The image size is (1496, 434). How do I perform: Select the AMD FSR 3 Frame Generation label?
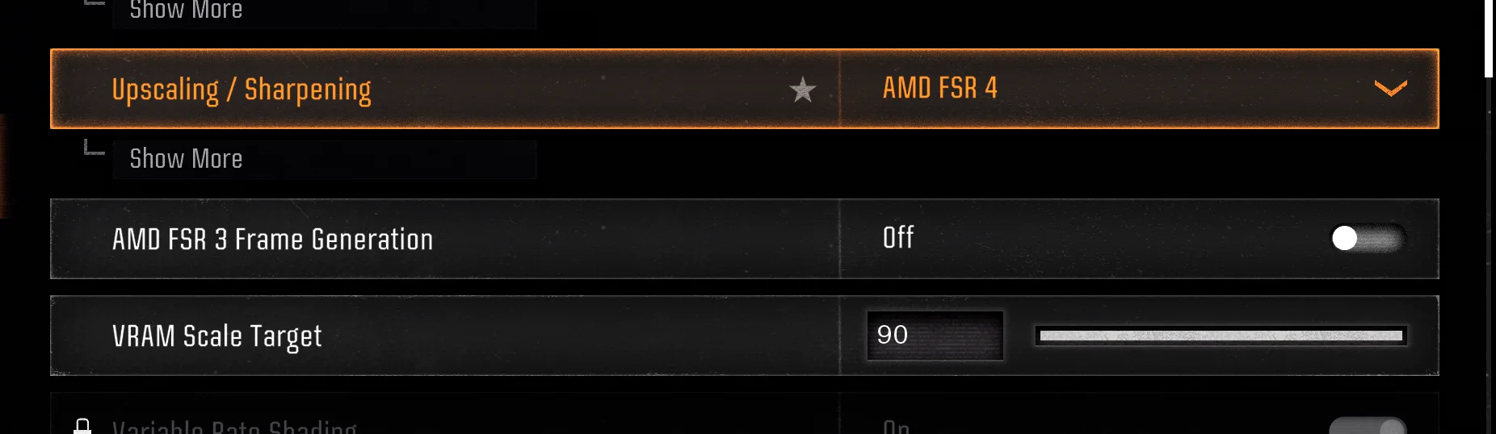[272, 240]
